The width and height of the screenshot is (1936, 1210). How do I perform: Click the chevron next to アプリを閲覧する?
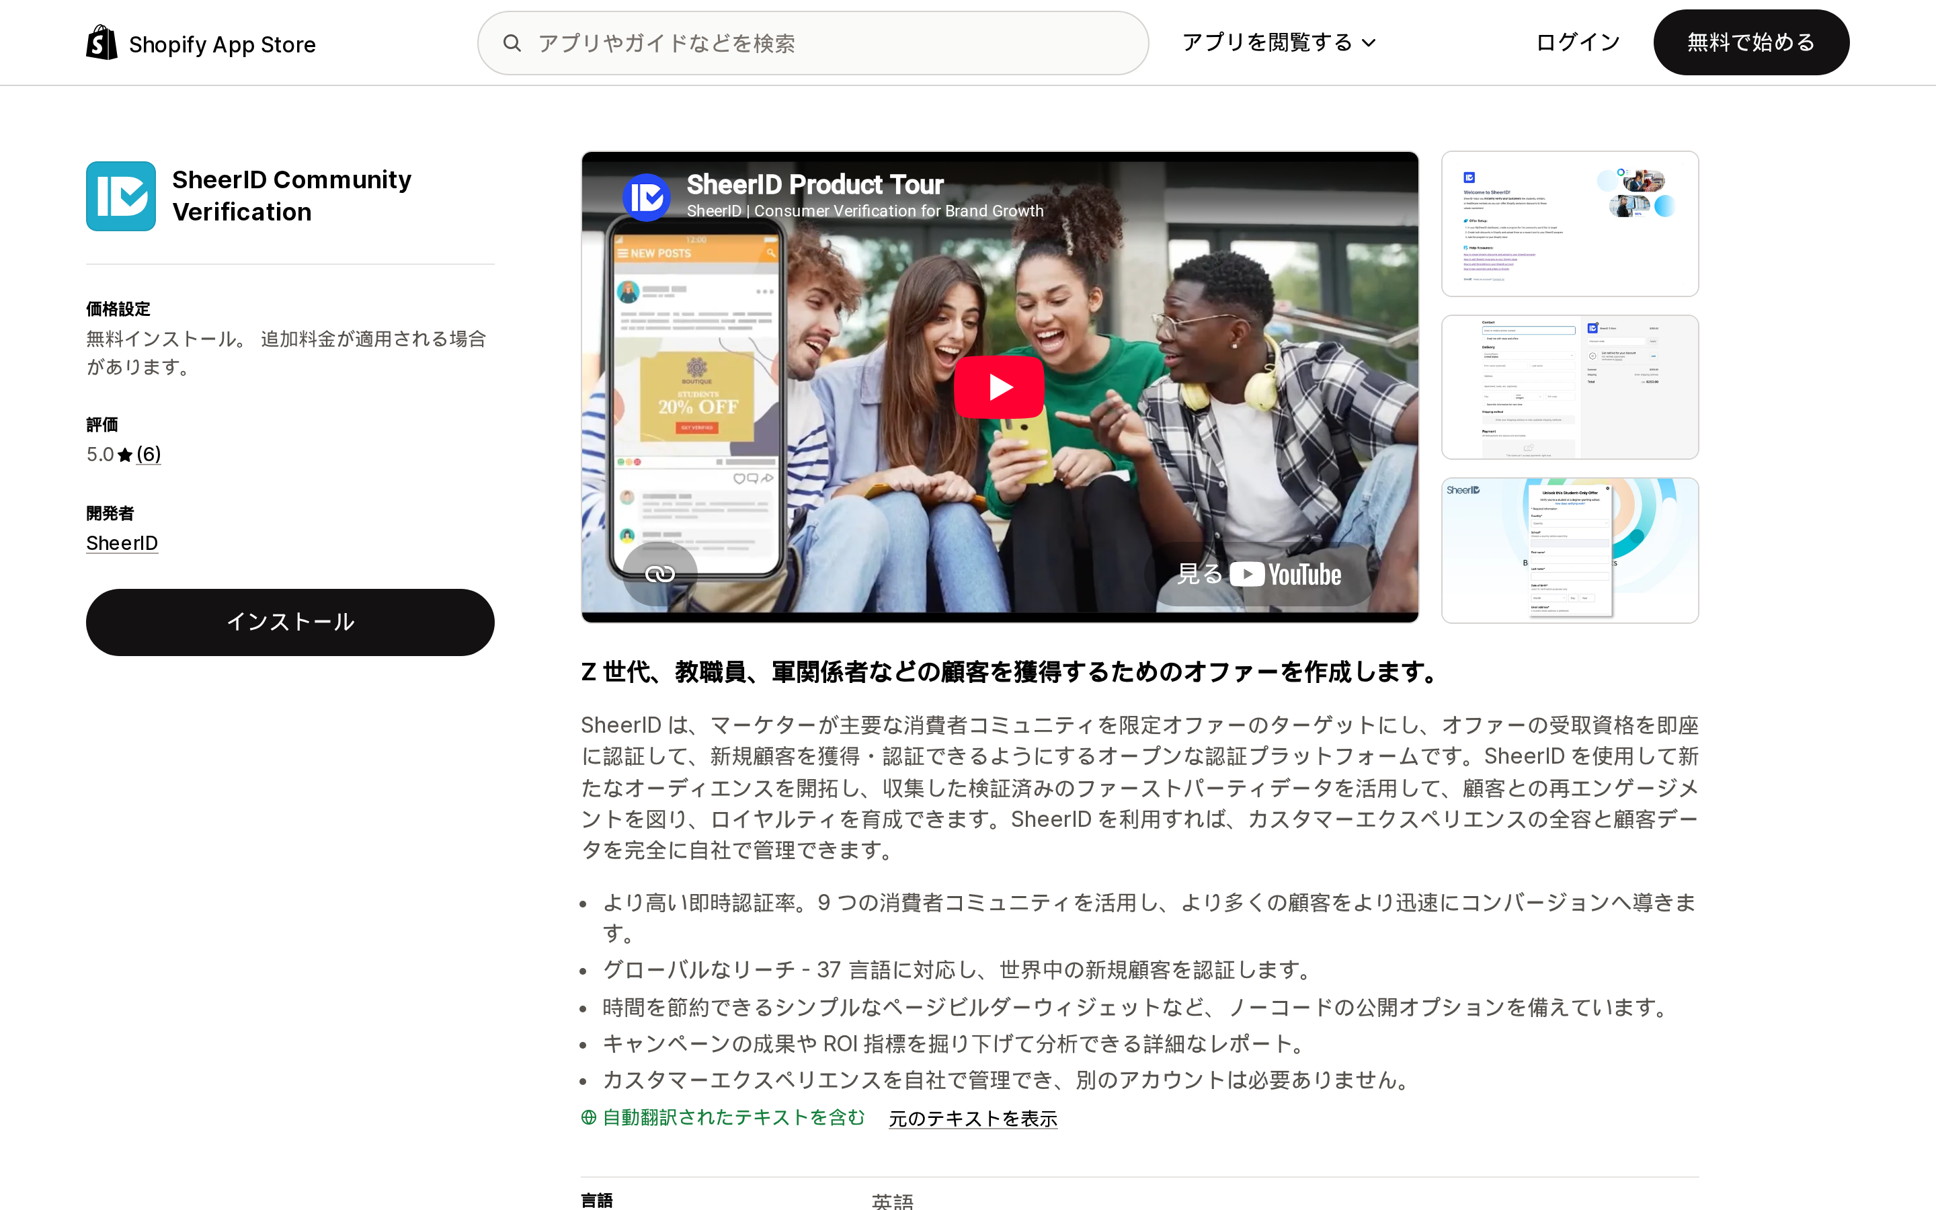pyautogui.click(x=1369, y=43)
